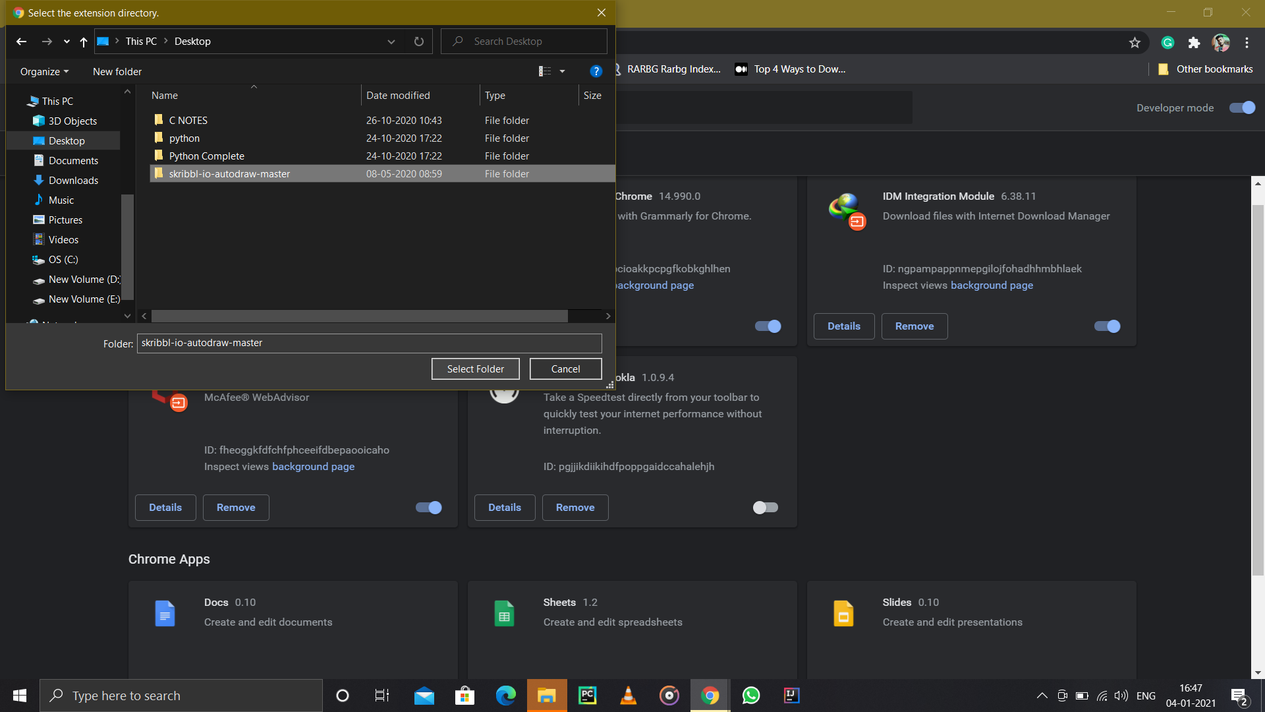The image size is (1265, 712).
Task: Open the Organize dropdown
Action: (x=43, y=71)
